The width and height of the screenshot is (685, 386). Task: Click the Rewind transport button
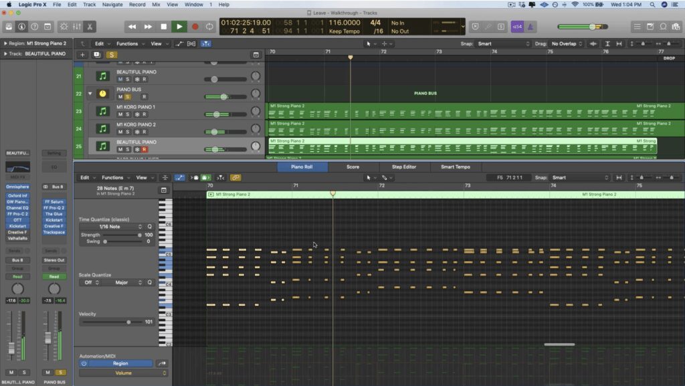click(132, 27)
